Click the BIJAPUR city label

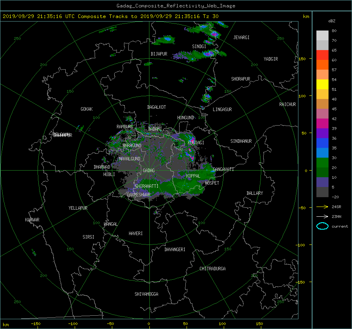point(159,54)
